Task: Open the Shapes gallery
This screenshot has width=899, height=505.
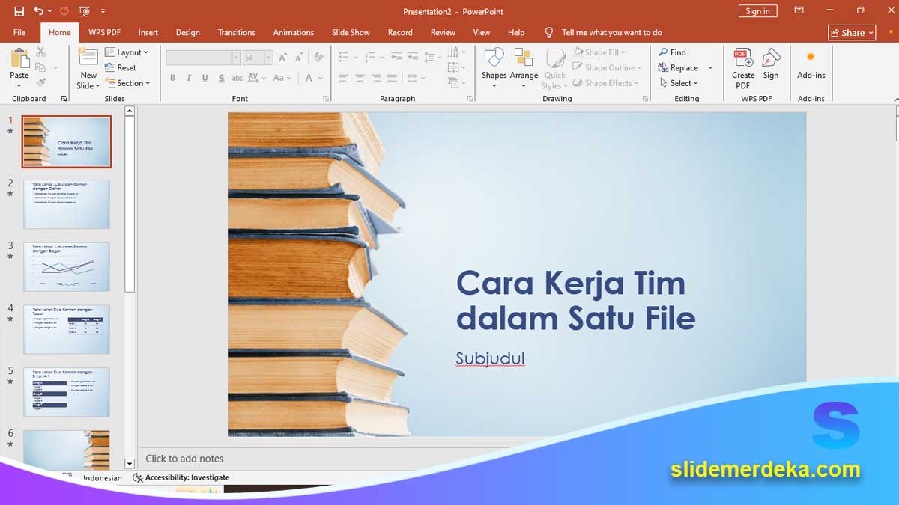Action: tap(494, 67)
